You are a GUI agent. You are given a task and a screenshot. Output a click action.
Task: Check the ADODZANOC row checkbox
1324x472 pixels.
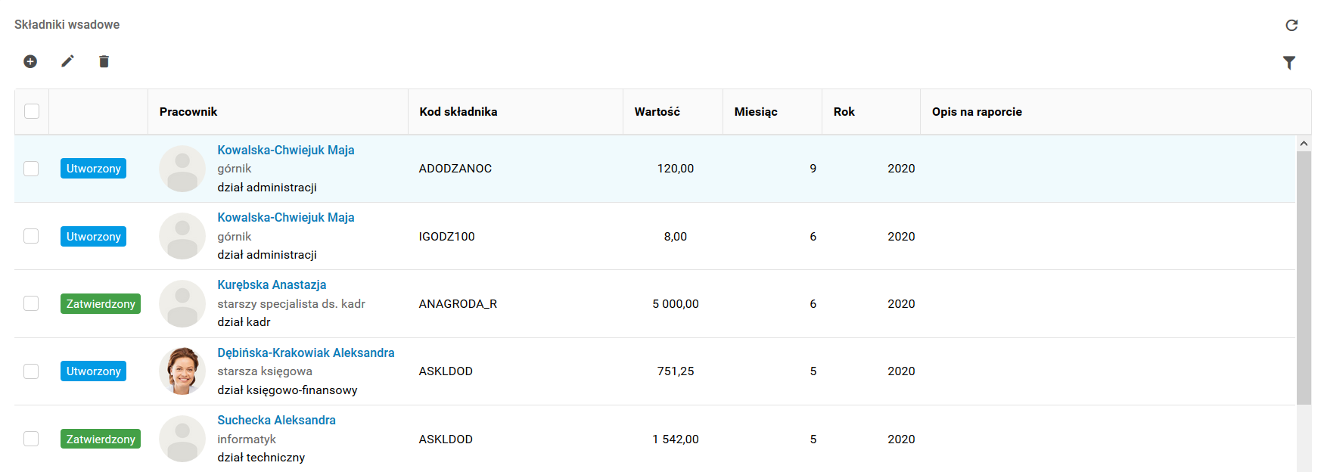coord(31,169)
